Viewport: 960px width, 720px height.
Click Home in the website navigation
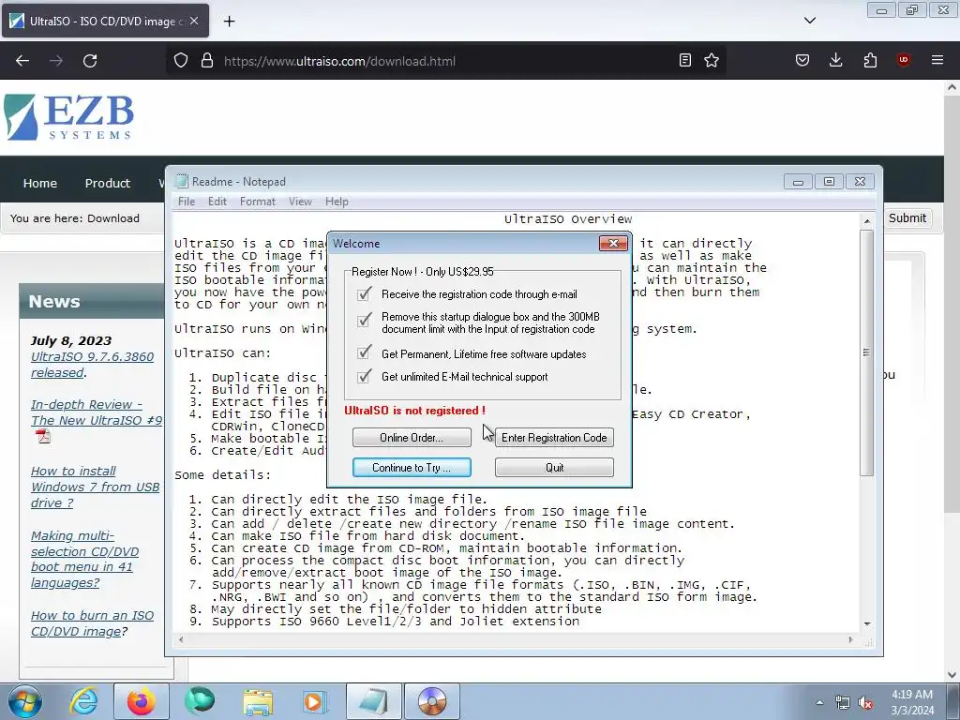[39, 183]
